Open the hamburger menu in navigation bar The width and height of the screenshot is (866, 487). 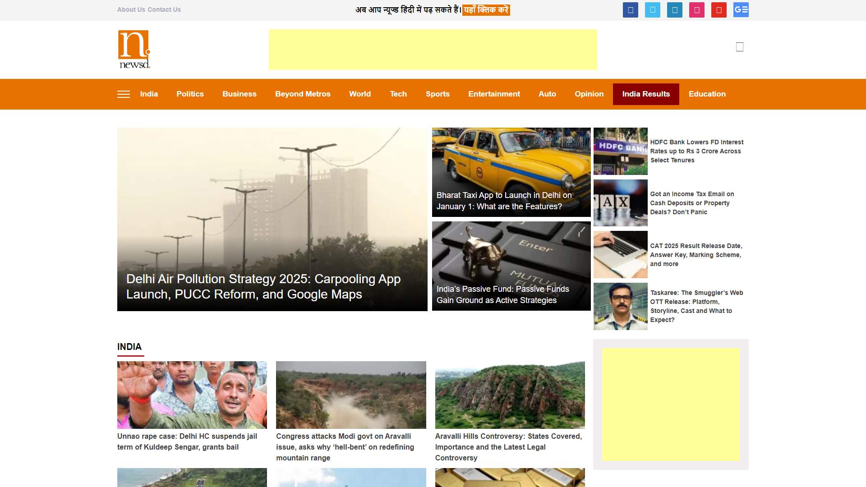123,94
